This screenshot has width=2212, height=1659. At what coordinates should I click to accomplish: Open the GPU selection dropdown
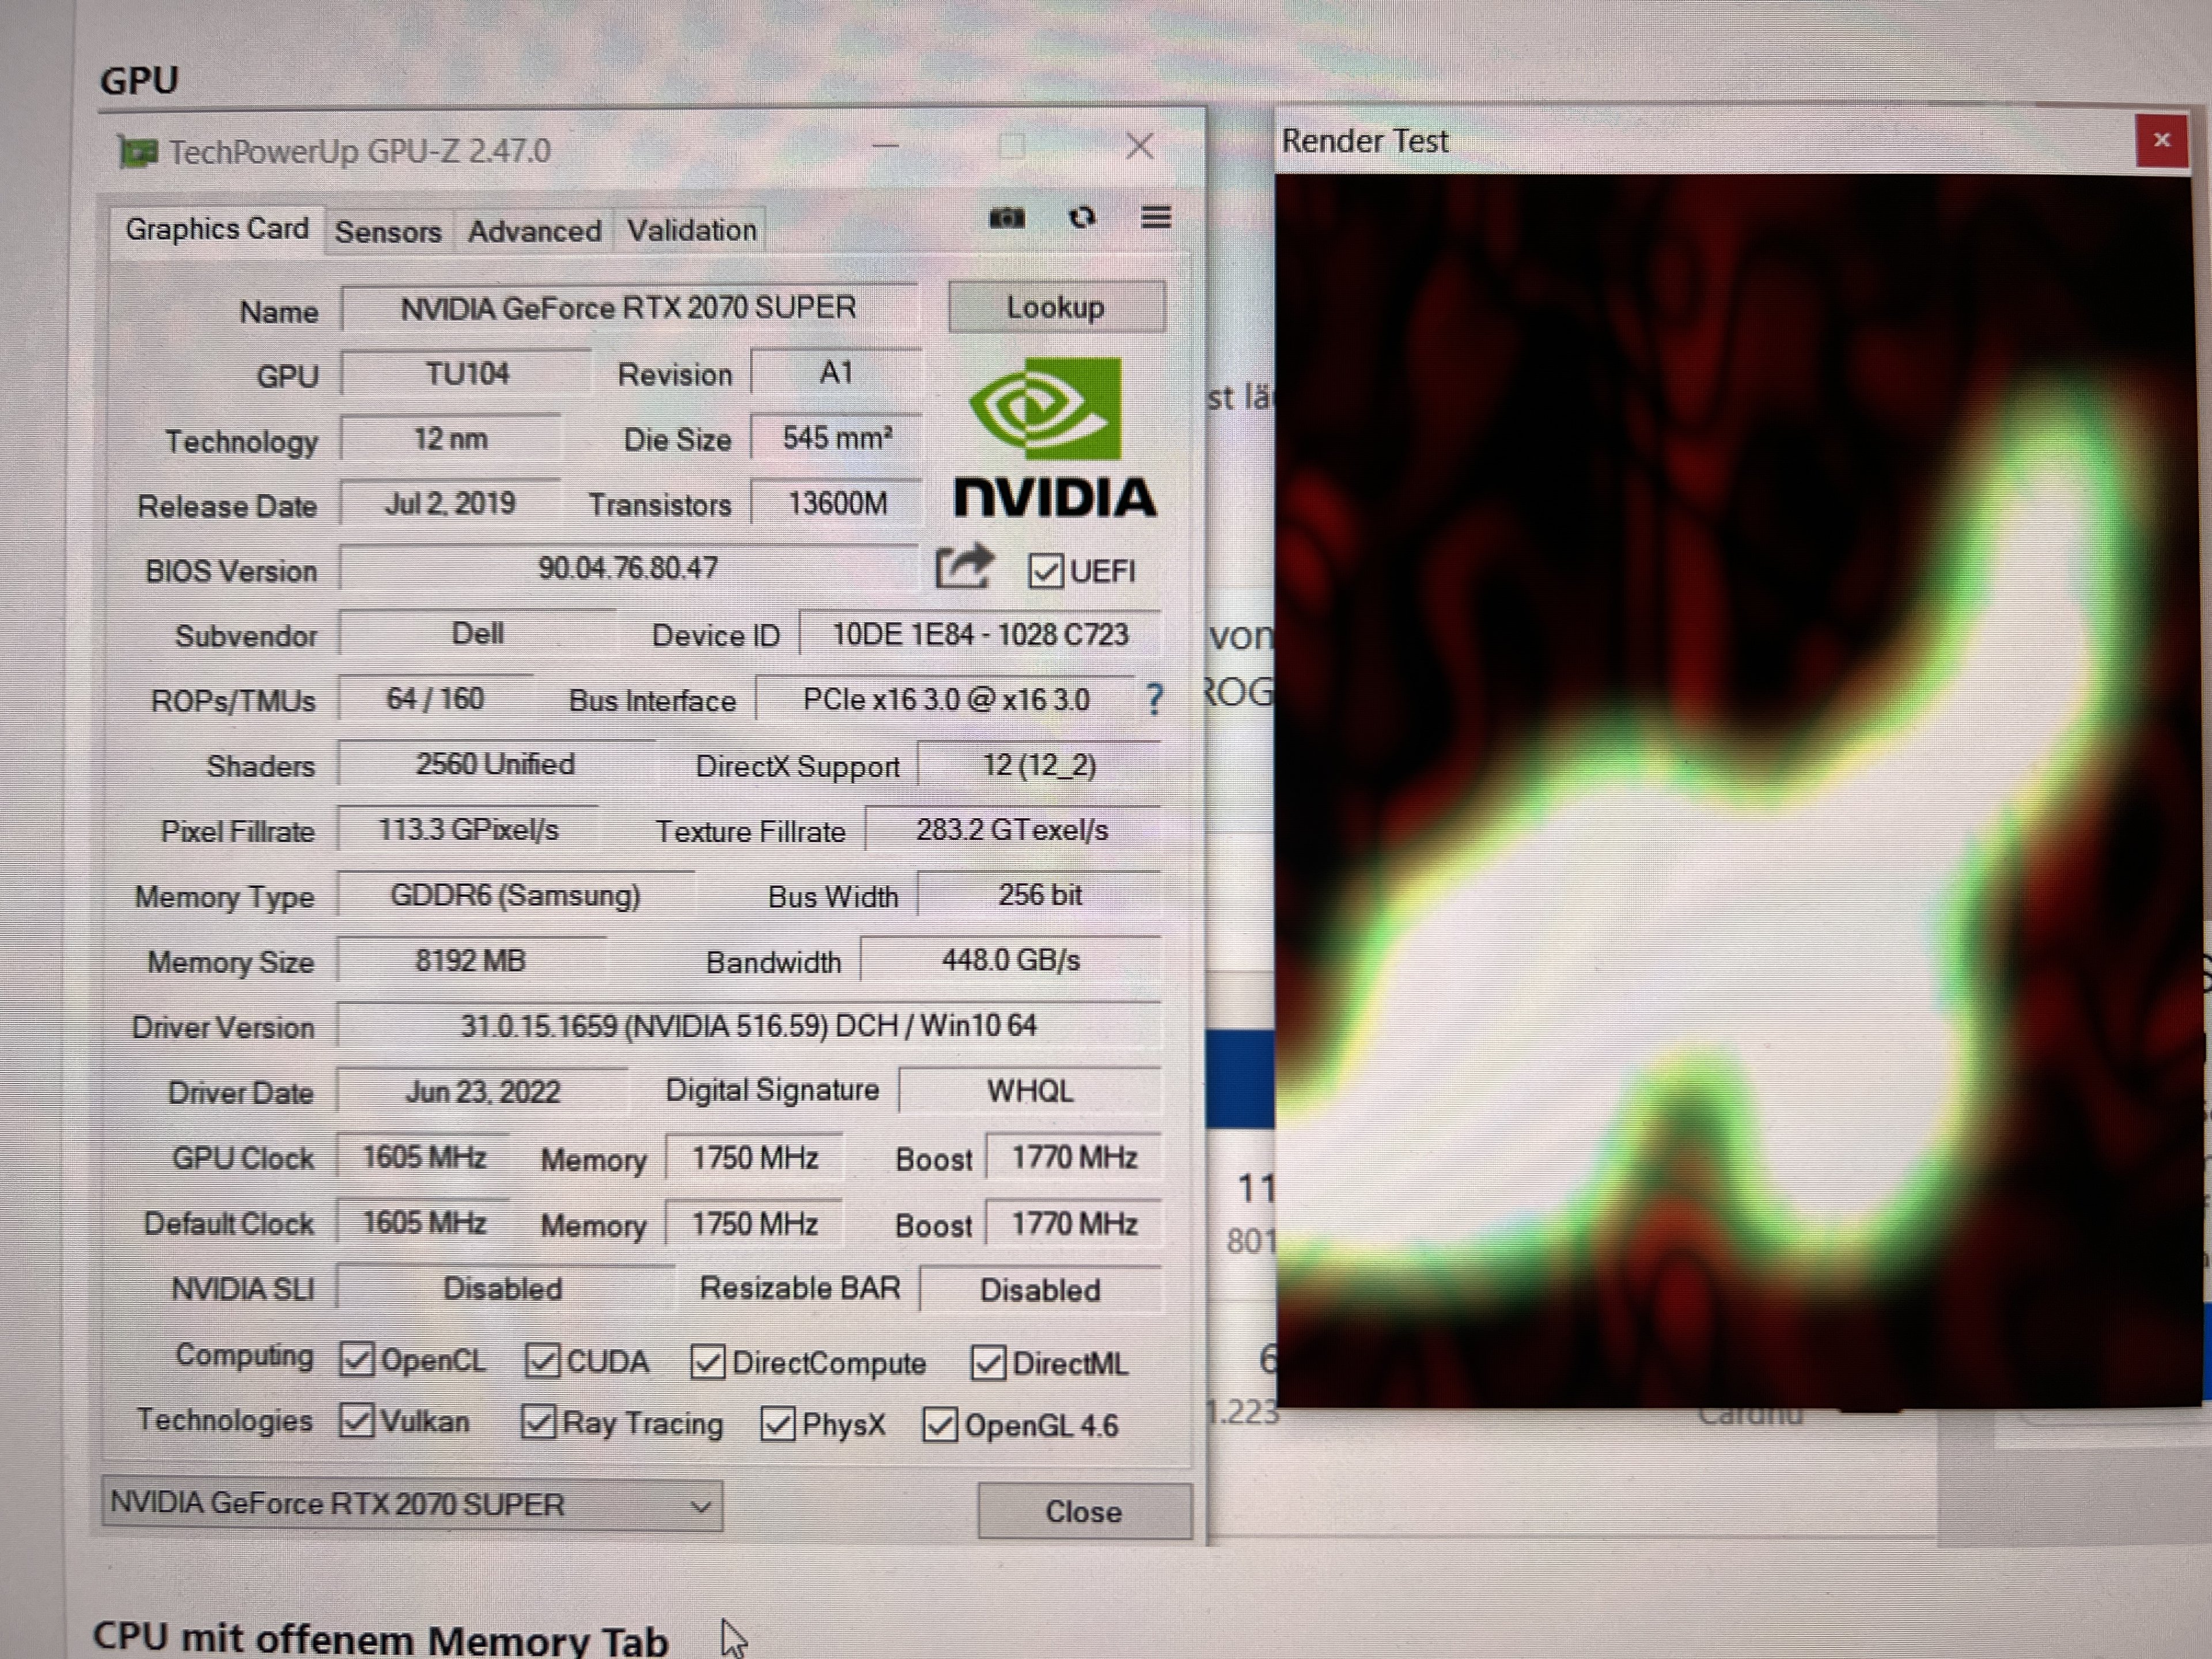point(411,1505)
